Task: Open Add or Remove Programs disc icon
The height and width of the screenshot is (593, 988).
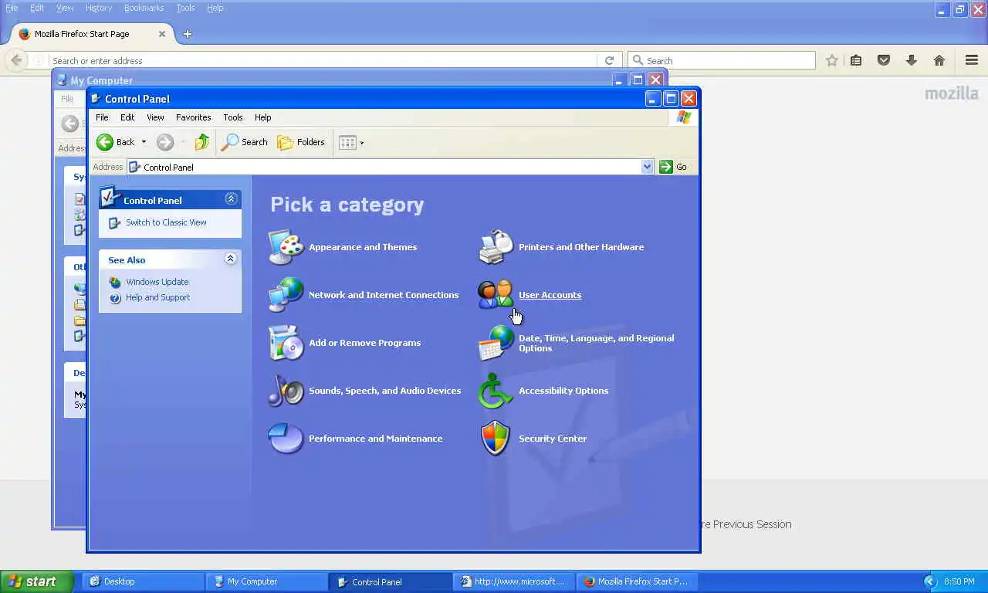Action: point(286,343)
